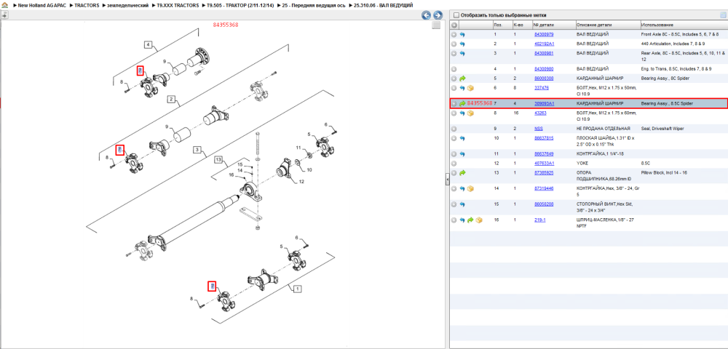728x349 pixels.
Task: Open part number link 219-1
Action: [539, 220]
